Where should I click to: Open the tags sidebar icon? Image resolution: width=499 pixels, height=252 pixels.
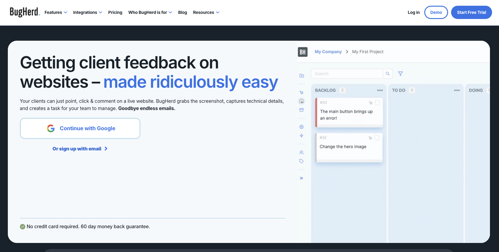[x=302, y=161]
